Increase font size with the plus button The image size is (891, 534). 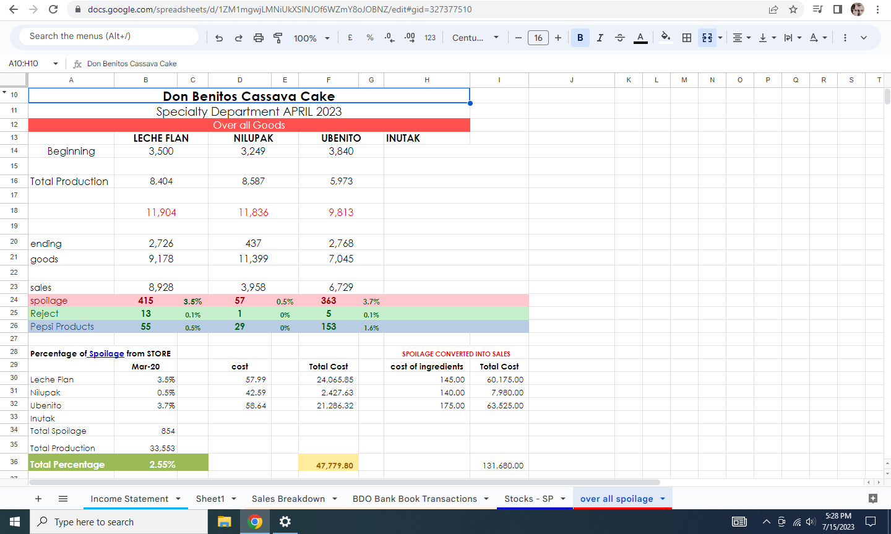pos(558,38)
